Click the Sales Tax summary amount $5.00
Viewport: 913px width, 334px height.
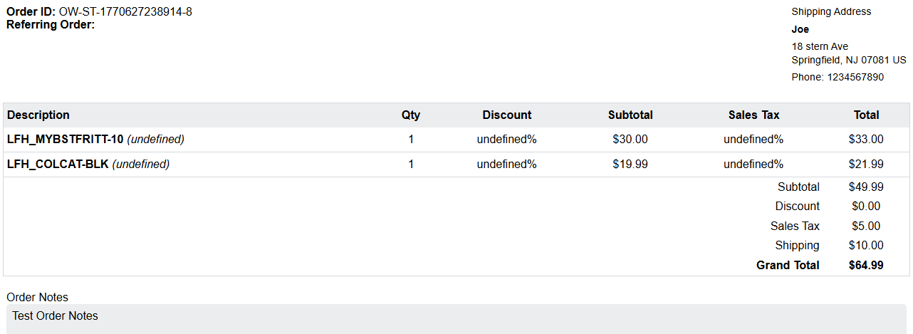point(866,226)
